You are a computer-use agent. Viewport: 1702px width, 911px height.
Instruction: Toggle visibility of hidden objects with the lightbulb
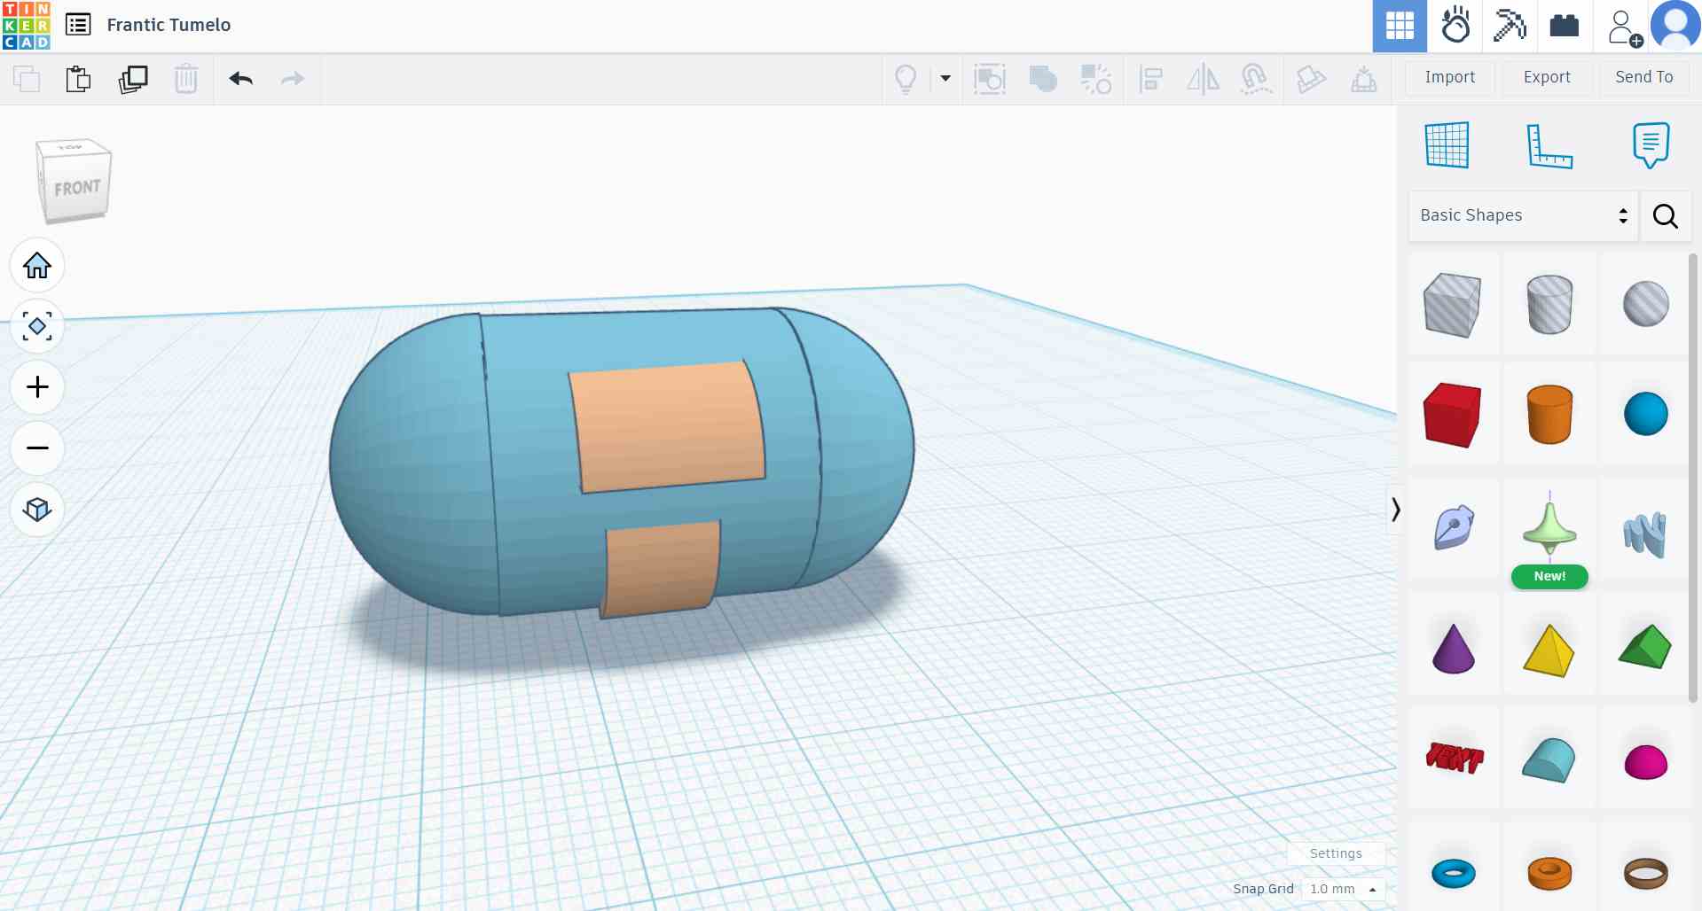(905, 79)
